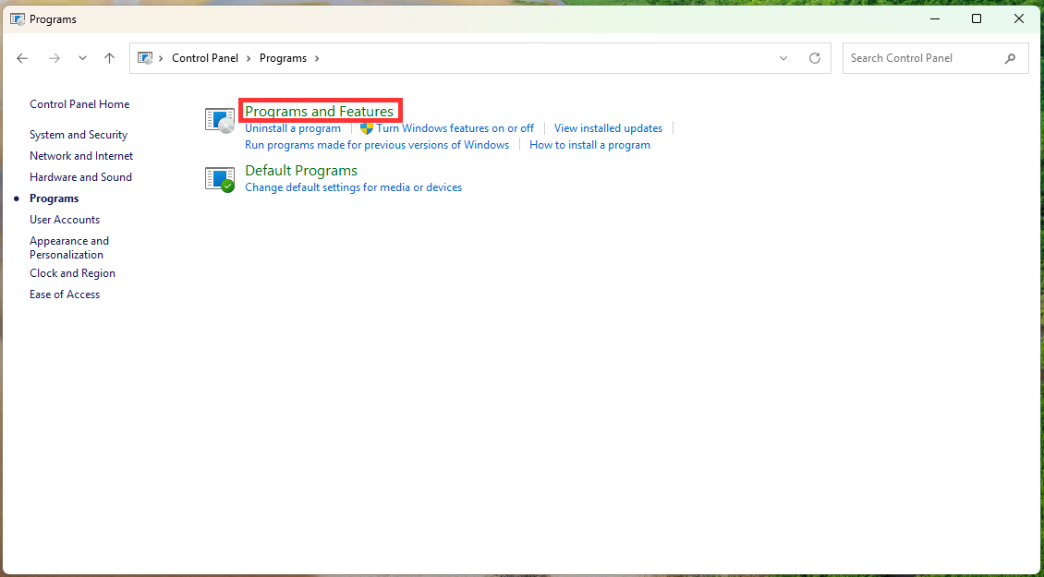Select Control Panel in the breadcrumb
The width and height of the screenshot is (1044, 577).
(205, 58)
